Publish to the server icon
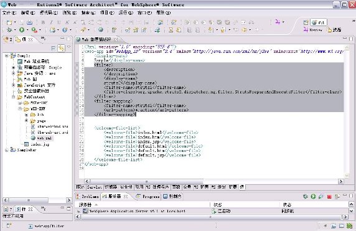The width and height of the screenshot is (356, 231). tap(337, 197)
